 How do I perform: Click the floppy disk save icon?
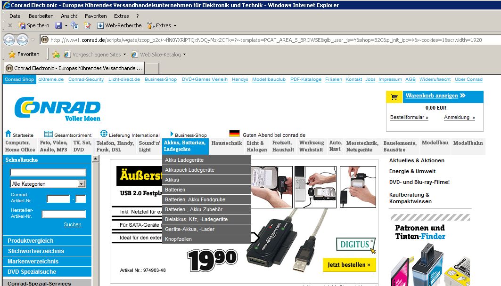pos(58,25)
